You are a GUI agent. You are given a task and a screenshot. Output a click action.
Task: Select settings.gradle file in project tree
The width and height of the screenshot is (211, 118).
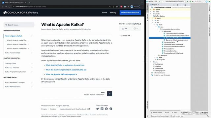pos(160,71)
